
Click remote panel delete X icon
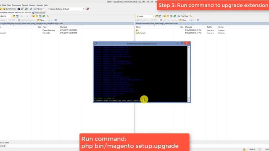click(x=161, y=20)
